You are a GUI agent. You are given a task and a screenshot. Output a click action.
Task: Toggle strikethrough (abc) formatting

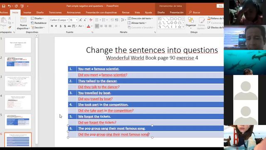[69, 26]
